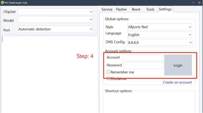Viewport: 203px width, 113px height.
Task: Open the DNS Config 8.8.8.8 dropdown
Action: [159, 42]
